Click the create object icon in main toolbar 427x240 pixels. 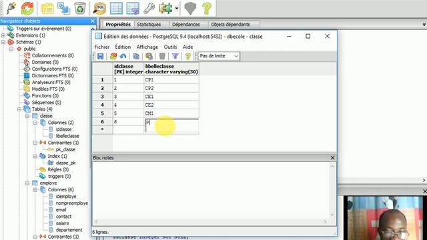[x=63, y=9]
